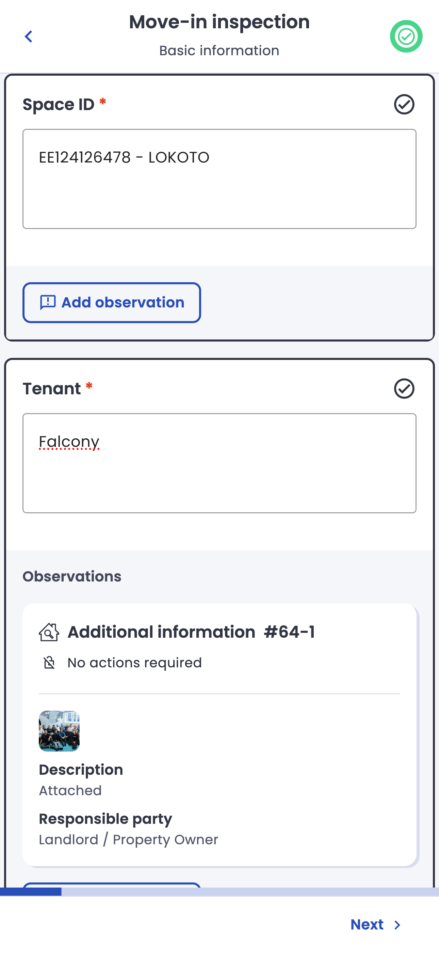Click the house search icon on observation

click(49, 632)
